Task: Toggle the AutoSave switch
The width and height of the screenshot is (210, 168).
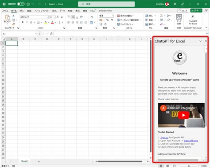Action: click(21, 4)
